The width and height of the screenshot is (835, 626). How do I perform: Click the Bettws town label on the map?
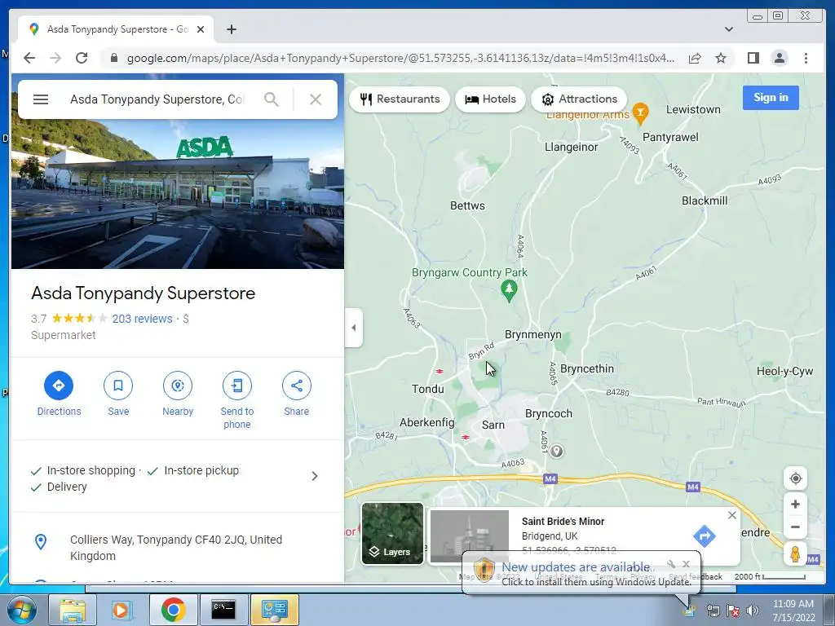(467, 206)
